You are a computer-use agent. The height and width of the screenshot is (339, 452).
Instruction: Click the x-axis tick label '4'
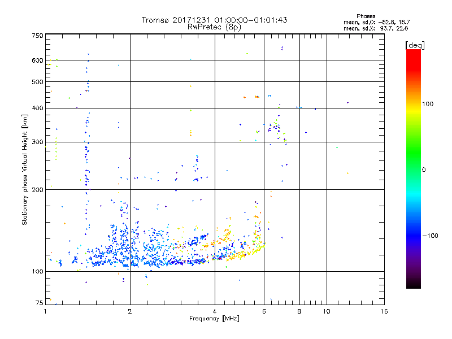click(215, 311)
